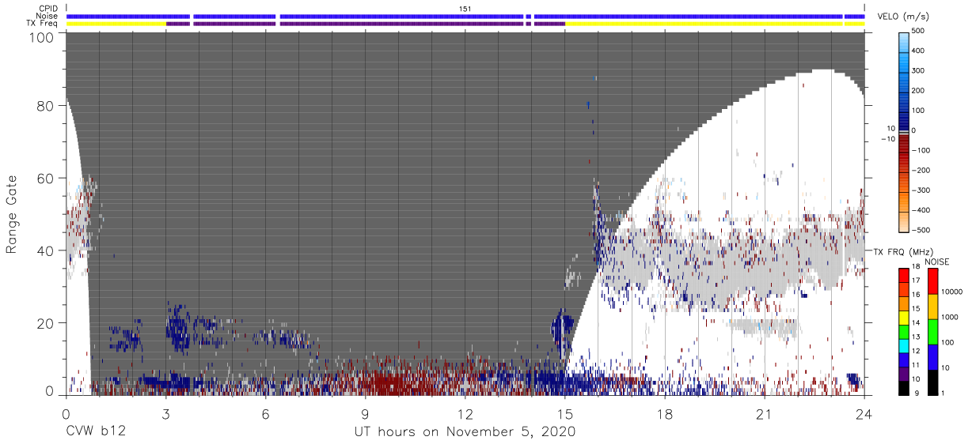Click the VELO (m/s) colorbar title
Viewport: 972px width, 448px height.
pos(904,17)
